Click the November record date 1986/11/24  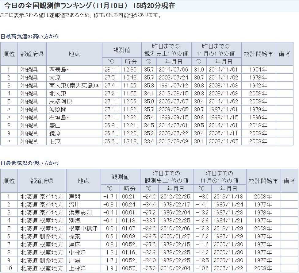pos(228,205)
